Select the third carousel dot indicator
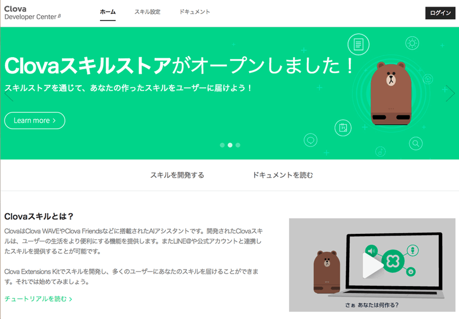 pyautogui.click(x=238, y=145)
